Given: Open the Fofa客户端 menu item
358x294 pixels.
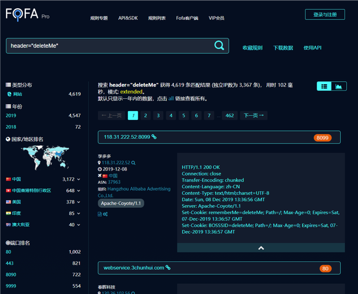Looking at the screenshot, I should pyautogui.click(x=187, y=18).
